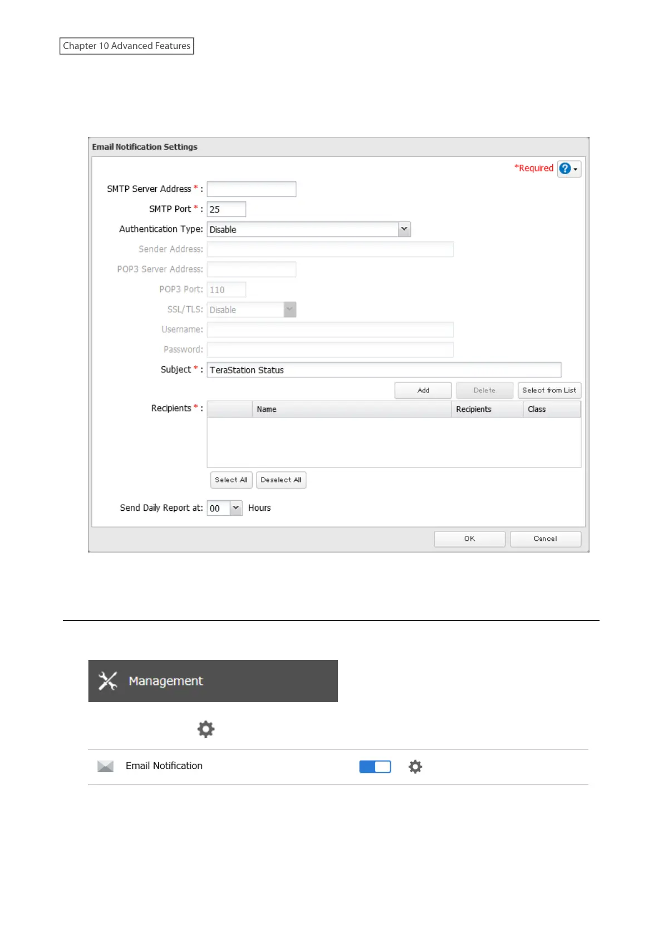Expand the help menu arrow beside question mark
Image resolution: width=663 pixels, height=937 pixels.
[576, 169]
